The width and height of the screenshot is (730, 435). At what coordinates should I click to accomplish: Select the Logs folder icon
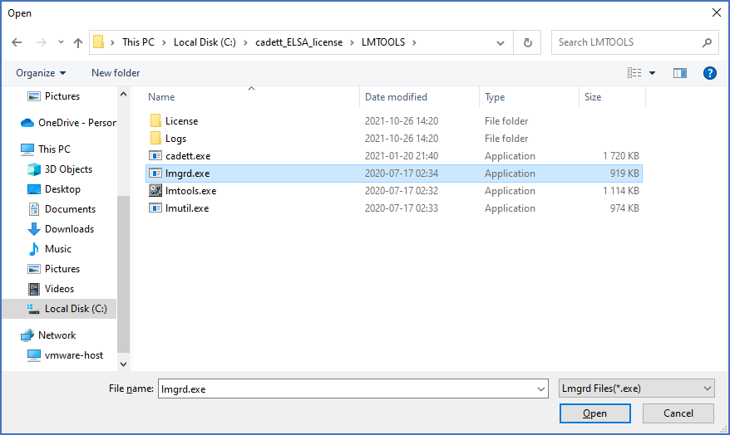[155, 138]
